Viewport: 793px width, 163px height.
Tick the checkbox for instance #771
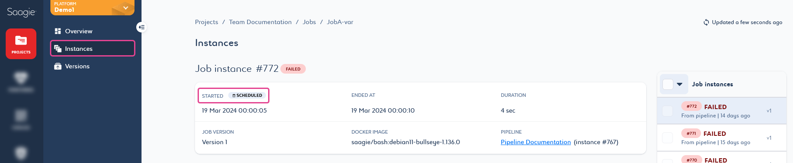point(667,138)
